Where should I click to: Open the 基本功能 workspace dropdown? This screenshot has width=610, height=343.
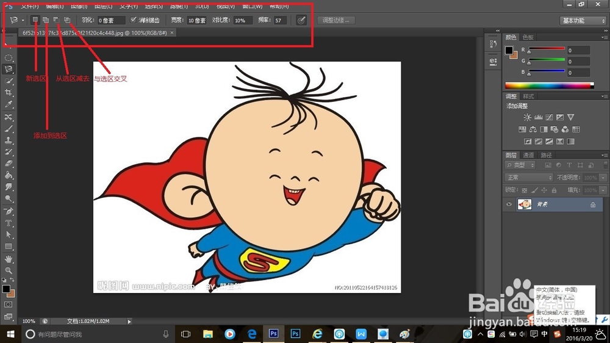click(x=583, y=21)
